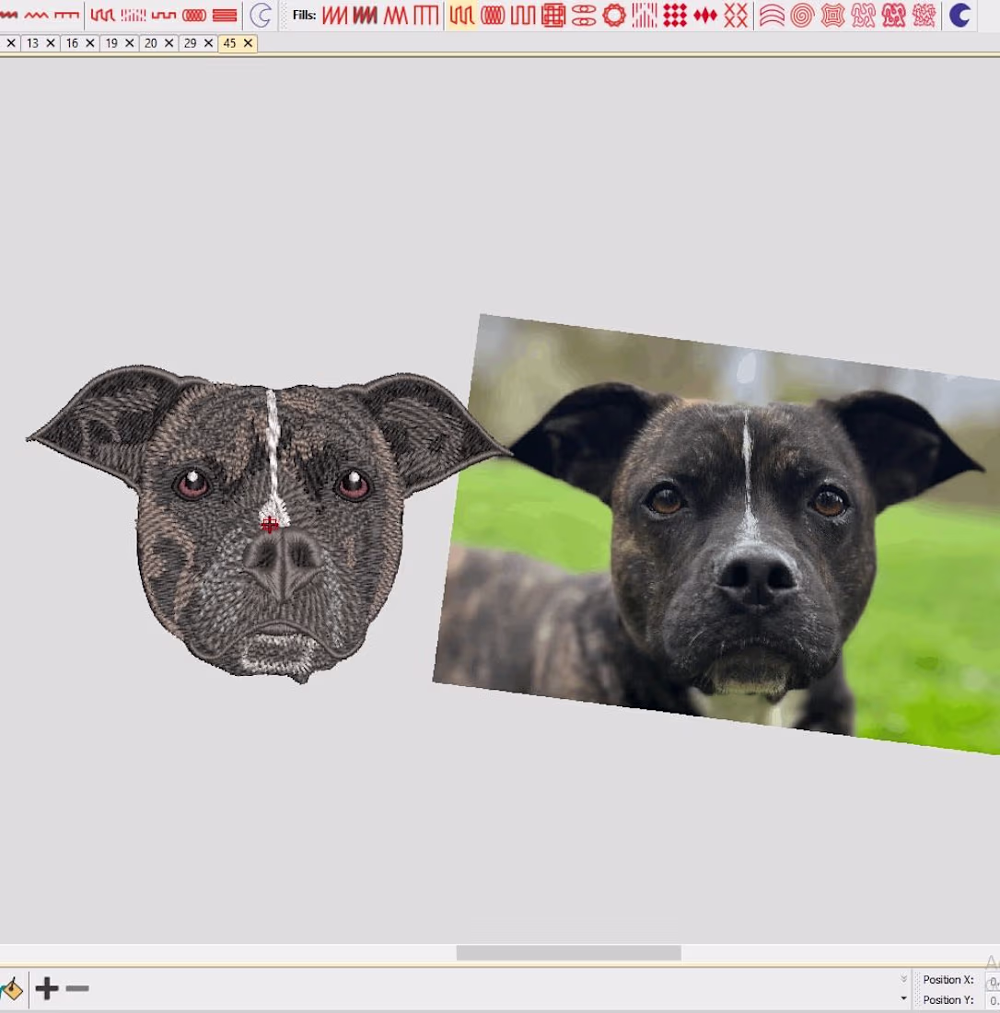Viewport: 1000px width, 1013px height.
Task: Close tab 13
Action: pyautogui.click(x=51, y=43)
